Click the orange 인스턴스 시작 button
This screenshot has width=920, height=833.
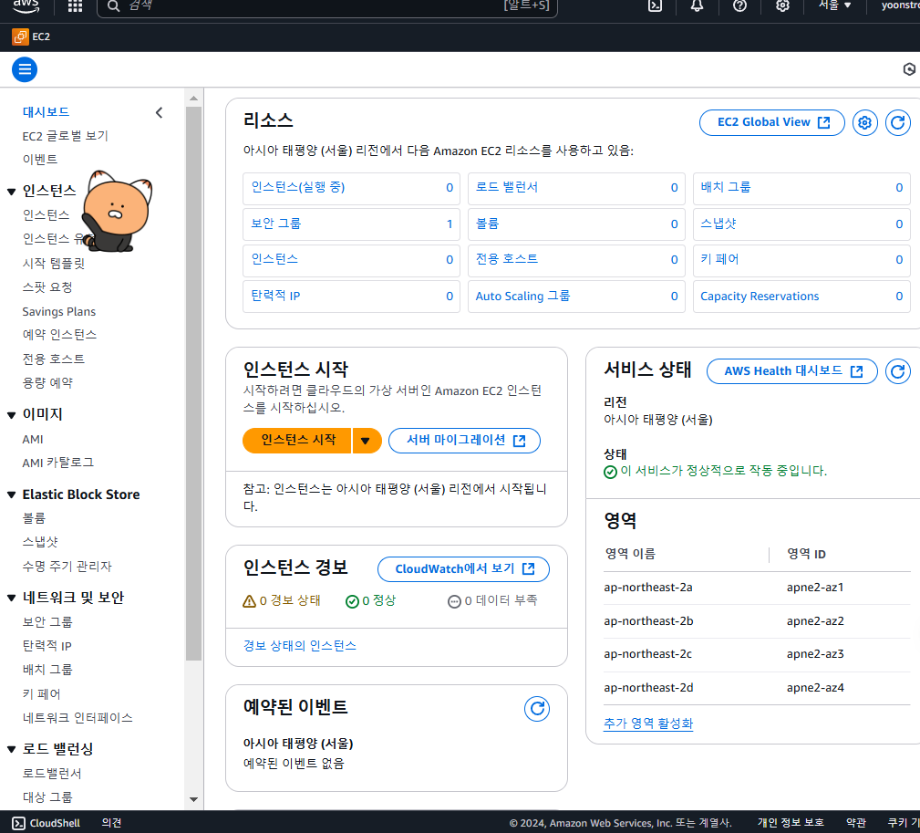pyautogui.click(x=297, y=441)
